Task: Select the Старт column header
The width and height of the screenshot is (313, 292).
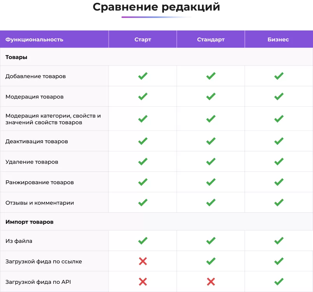Action: [143, 39]
